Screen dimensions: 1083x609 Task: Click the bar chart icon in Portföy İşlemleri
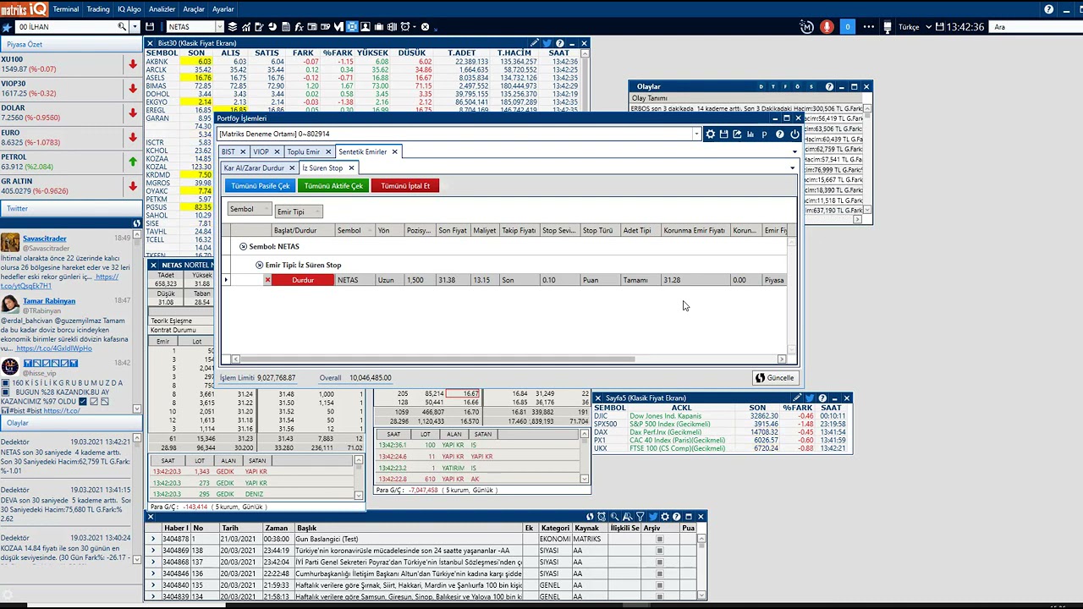tap(750, 134)
